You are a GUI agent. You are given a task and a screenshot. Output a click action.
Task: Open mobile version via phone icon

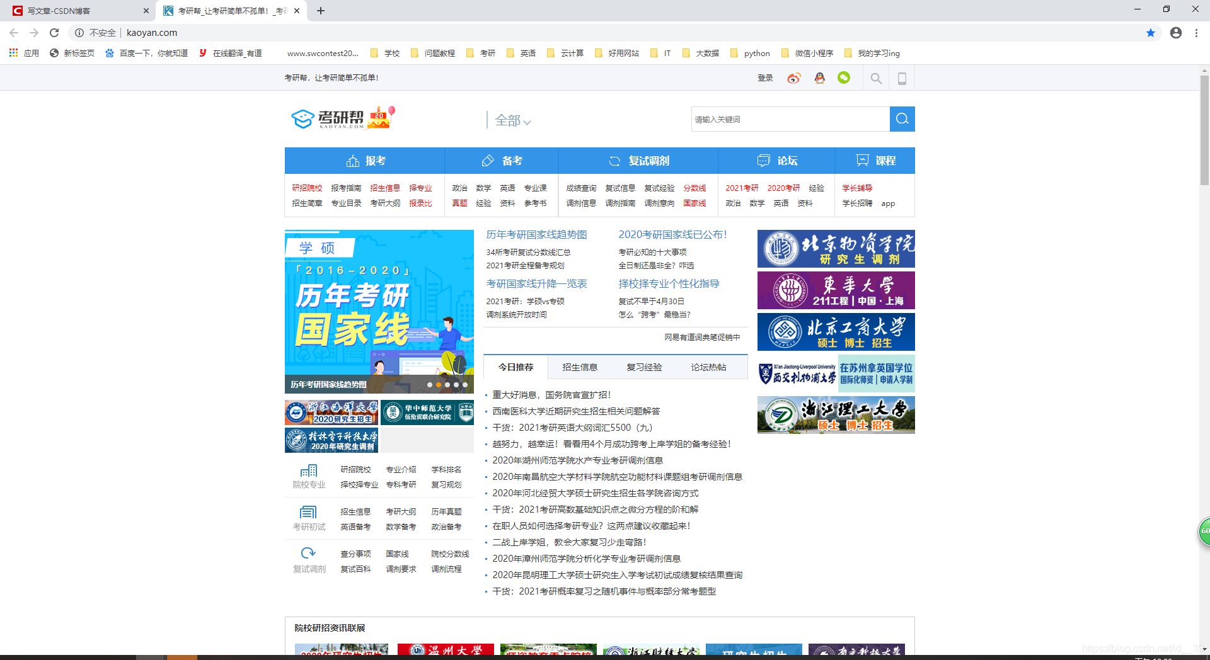[x=901, y=77]
